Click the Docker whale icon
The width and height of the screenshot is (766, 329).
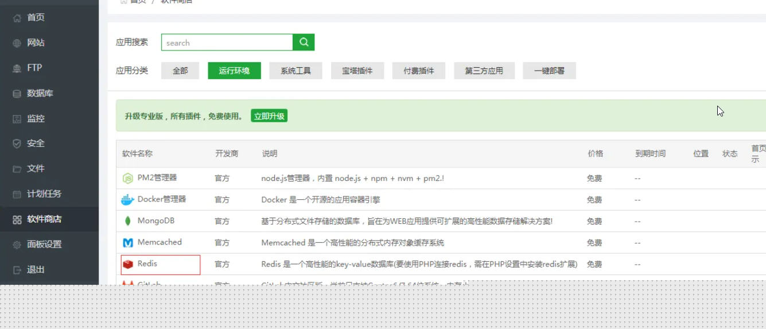click(x=127, y=200)
